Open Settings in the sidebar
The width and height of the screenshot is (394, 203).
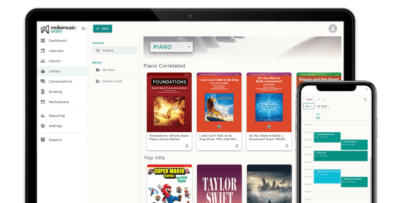[62, 126]
